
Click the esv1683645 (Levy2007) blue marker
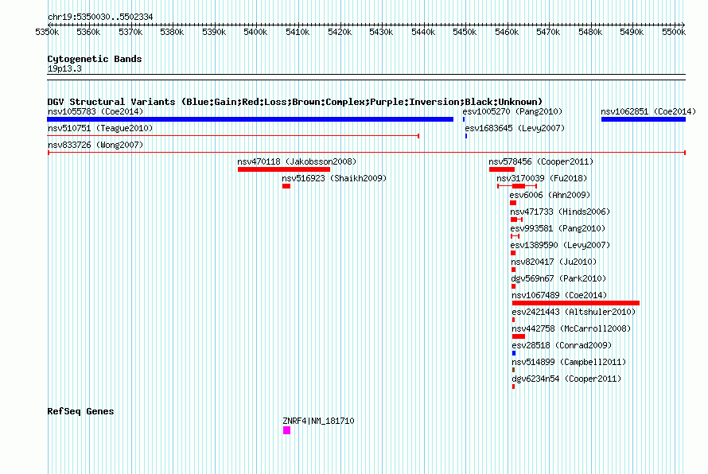466,136
